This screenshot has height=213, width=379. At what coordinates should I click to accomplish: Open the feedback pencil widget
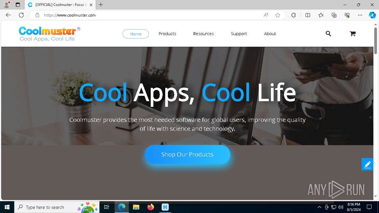367,164
